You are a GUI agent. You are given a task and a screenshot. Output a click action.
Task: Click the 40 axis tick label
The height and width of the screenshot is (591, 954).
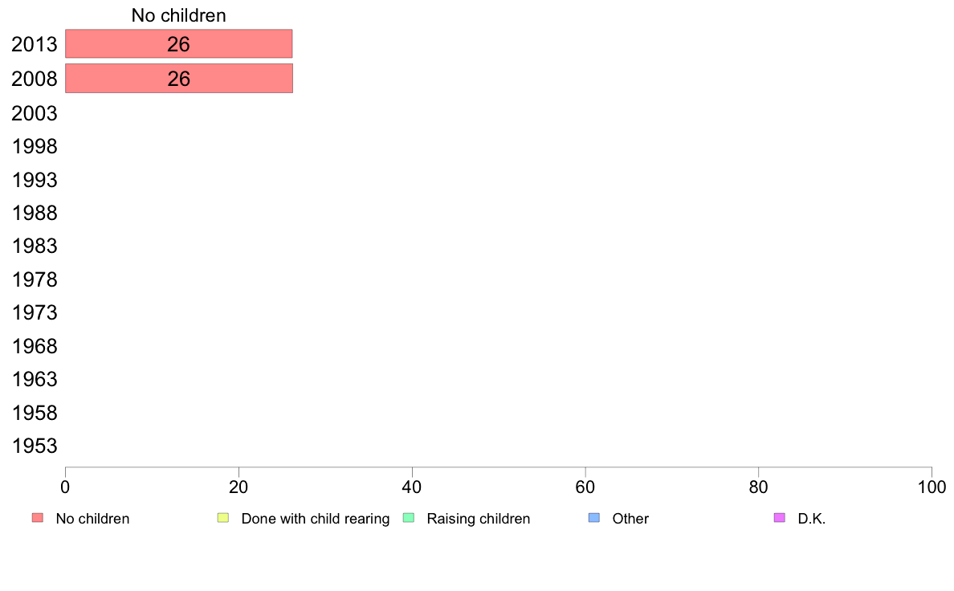coord(412,487)
